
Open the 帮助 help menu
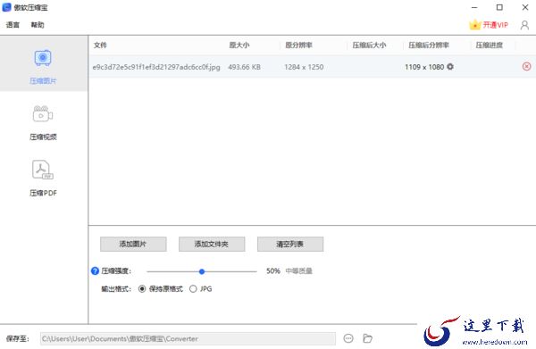(38, 25)
